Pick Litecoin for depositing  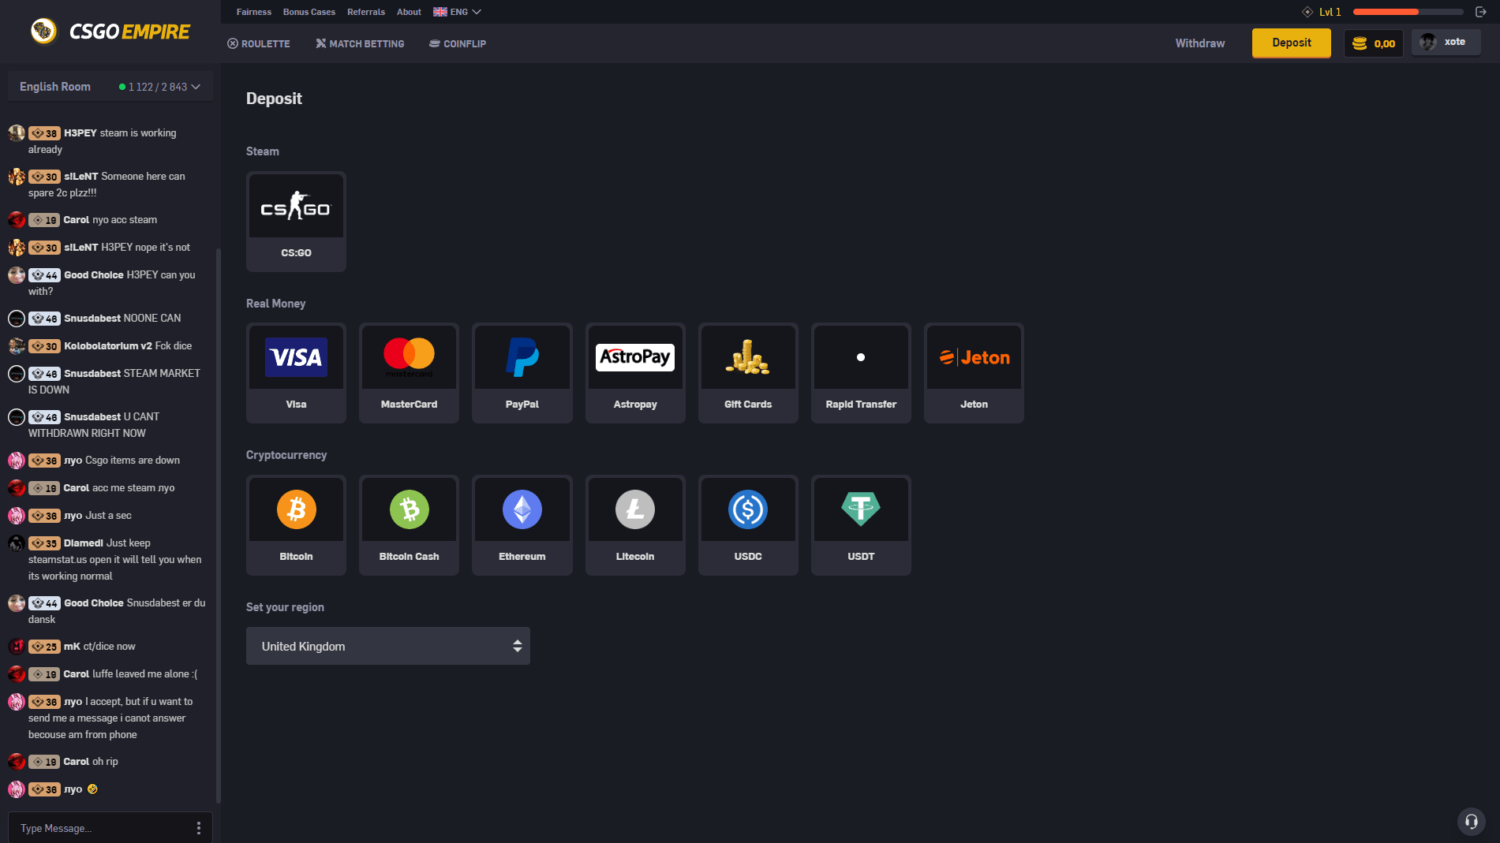pos(634,524)
